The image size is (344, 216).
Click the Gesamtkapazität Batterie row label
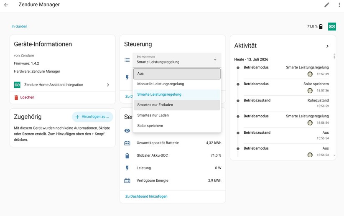coord(158,143)
